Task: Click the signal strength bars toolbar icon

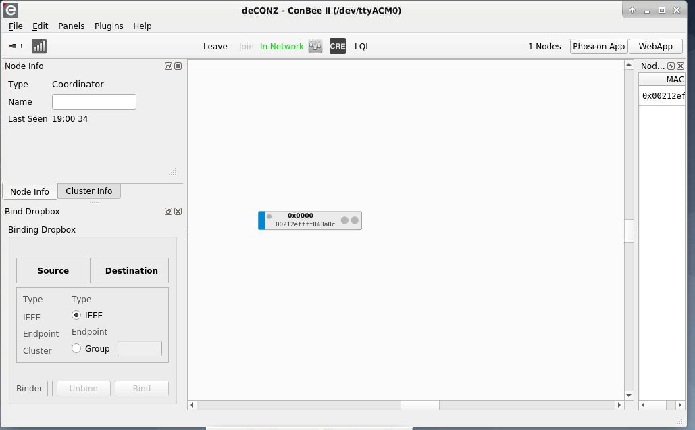Action: (x=39, y=46)
